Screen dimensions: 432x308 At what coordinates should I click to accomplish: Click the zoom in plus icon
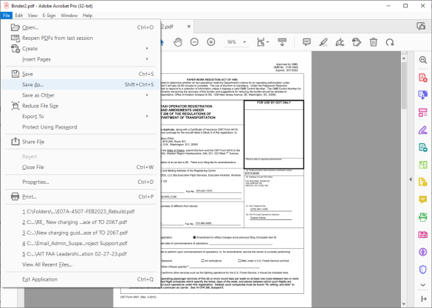point(211,42)
